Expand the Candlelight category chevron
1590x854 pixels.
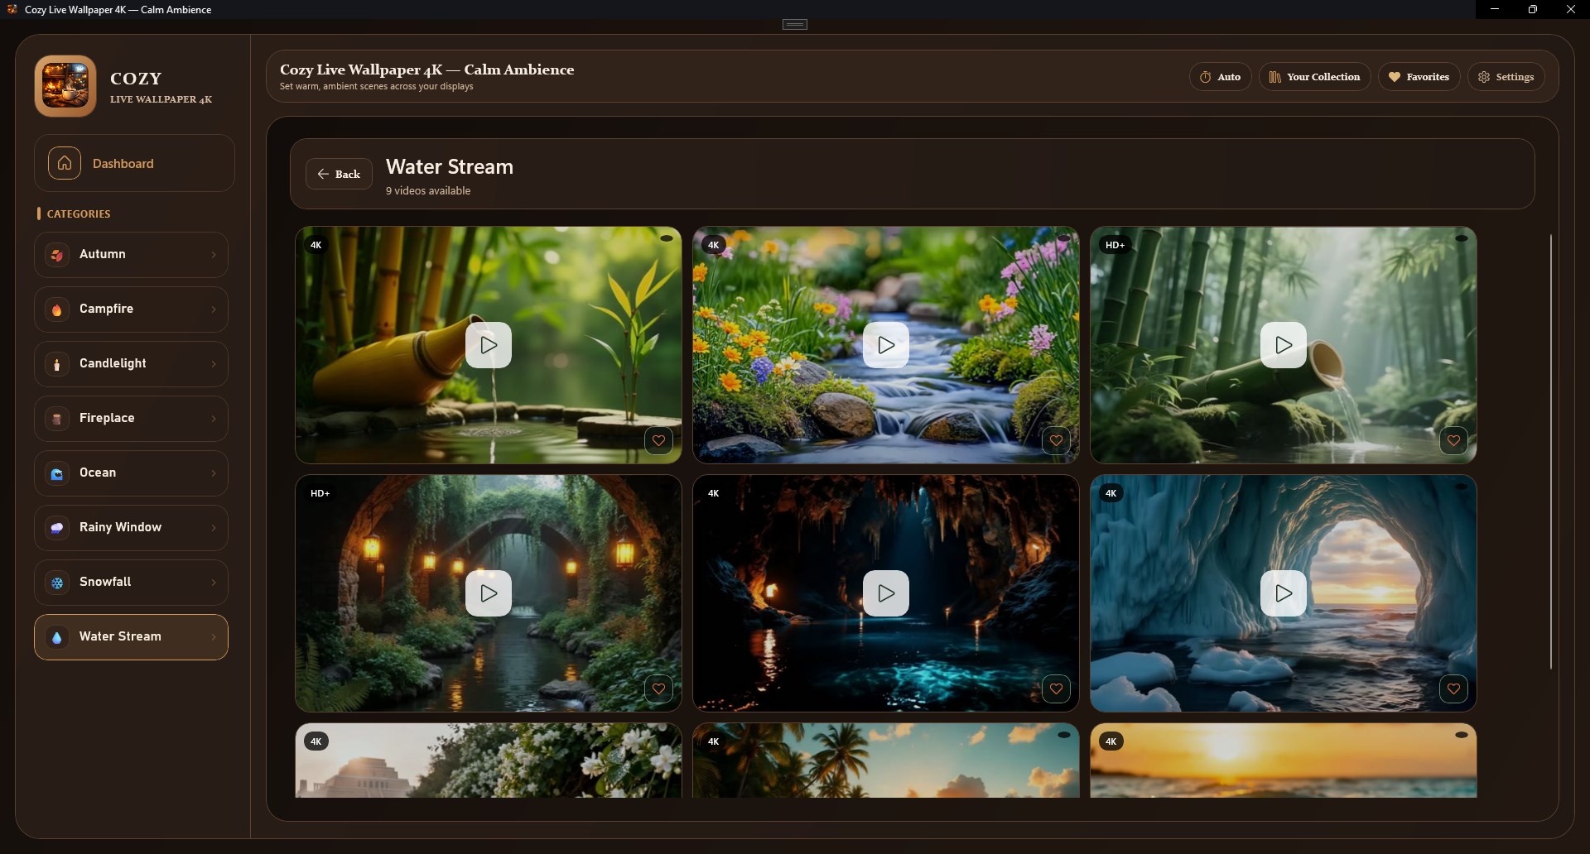[x=214, y=364]
